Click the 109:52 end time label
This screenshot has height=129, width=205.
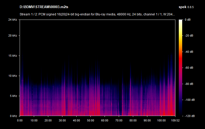pyautogui.click(x=175, y=120)
